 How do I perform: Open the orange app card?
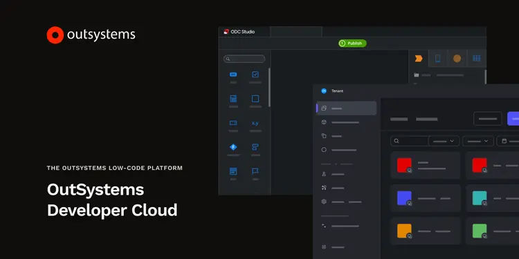tap(426, 231)
